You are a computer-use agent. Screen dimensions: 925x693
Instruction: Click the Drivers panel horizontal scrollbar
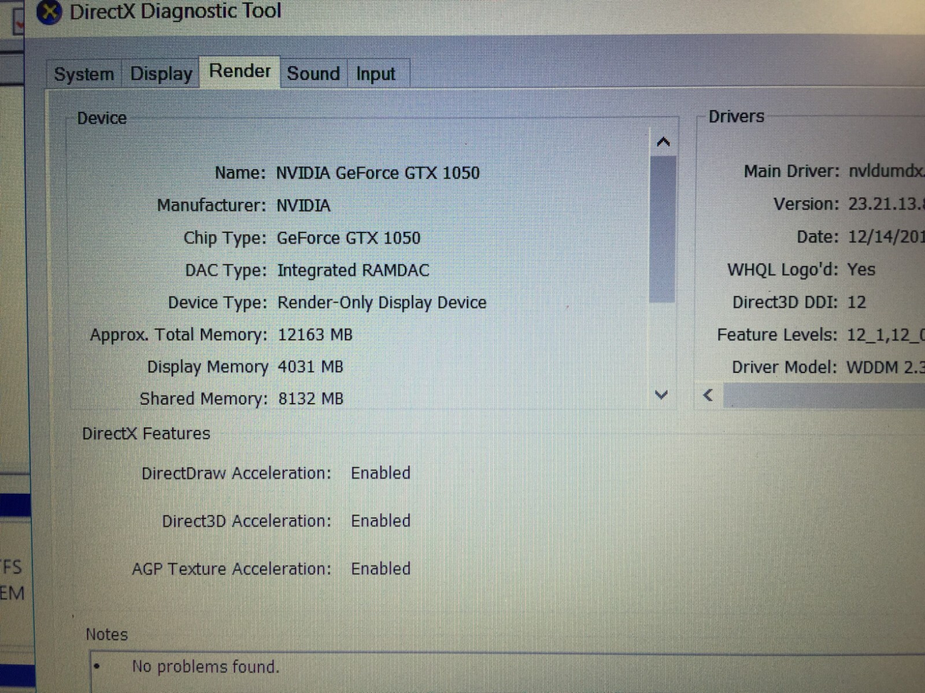tap(824, 396)
